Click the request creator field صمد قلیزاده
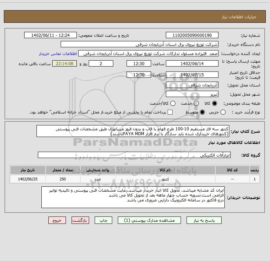Image resolution: width=270 pixels, height=261 pixels. (148, 54)
